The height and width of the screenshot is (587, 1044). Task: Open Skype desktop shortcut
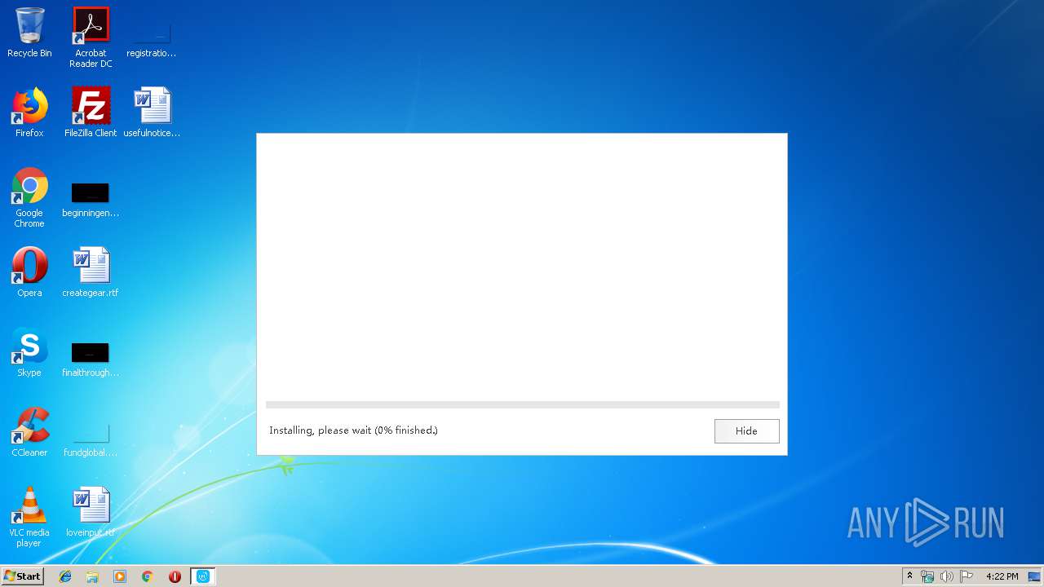pos(29,352)
